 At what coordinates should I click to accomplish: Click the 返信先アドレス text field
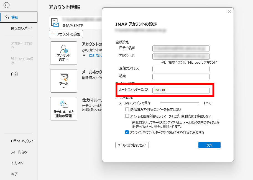[181, 69]
